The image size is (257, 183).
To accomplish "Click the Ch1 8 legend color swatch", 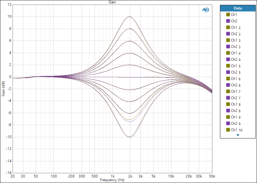I will point(228,104).
